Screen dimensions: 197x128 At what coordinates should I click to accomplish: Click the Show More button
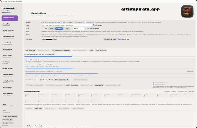pos(29,108)
